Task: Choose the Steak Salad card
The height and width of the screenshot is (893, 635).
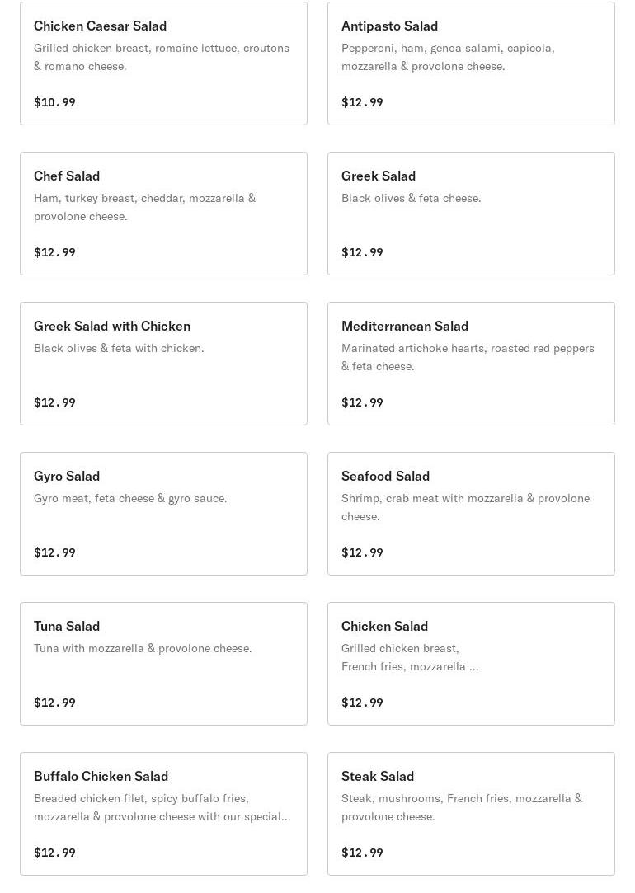Action: pos(471,814)
